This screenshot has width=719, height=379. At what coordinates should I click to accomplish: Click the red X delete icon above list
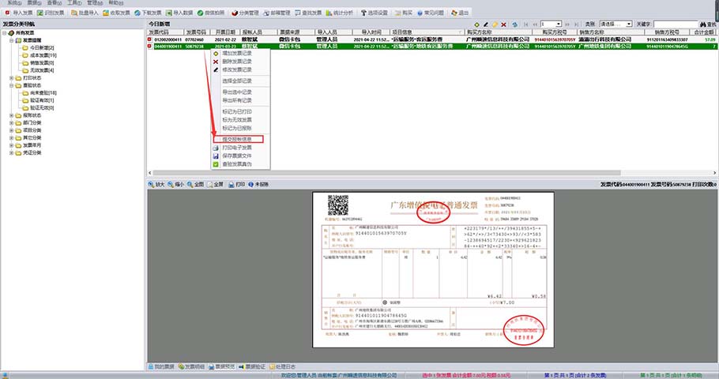pos(504,25)
